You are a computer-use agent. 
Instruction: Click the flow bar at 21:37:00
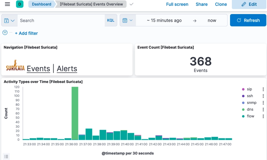[x=89, y=134]
